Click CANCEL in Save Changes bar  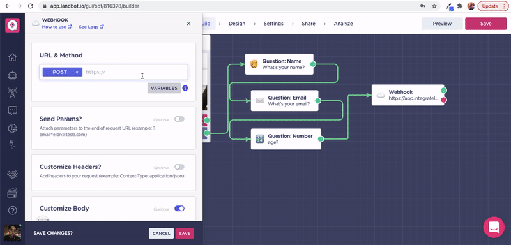coord(162,234)
